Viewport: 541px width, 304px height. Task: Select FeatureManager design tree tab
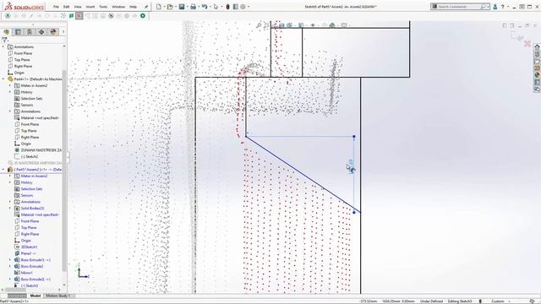point(6,32)
